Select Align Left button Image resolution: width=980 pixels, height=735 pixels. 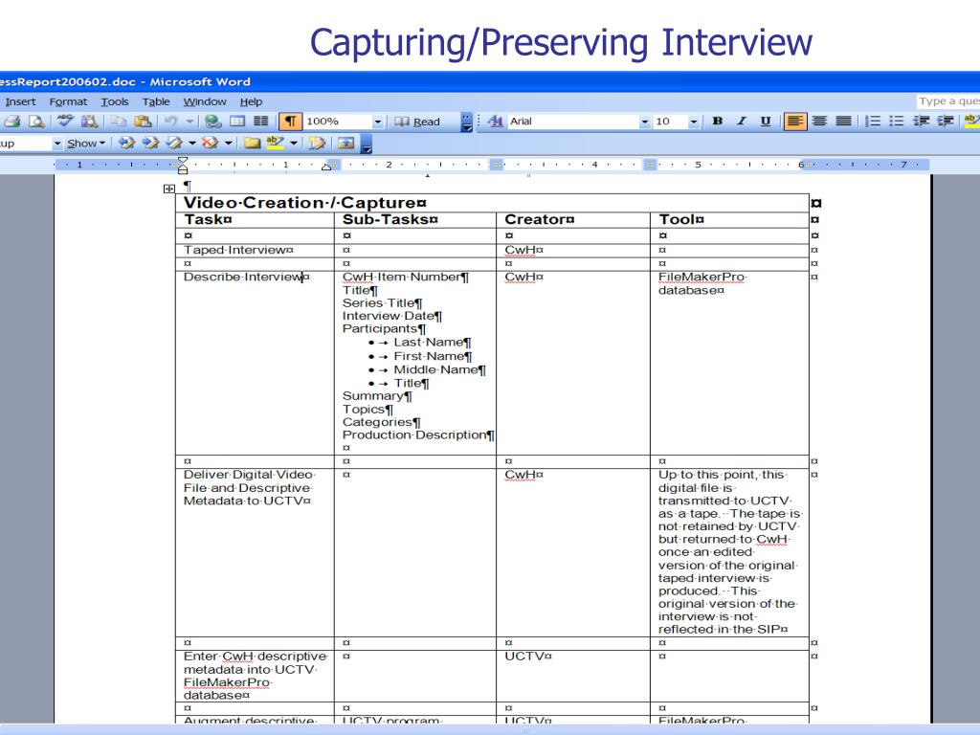795,122
